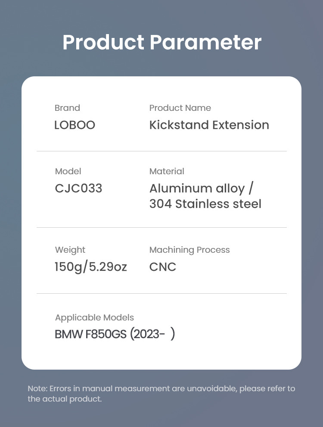Screen dimensions: 323x427
Task: Click the "Weight" label
Action: [x=70, y=250]
